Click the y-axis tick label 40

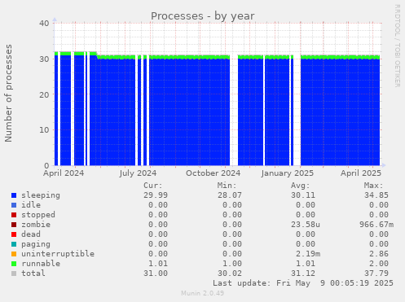click(x=44, y=24)
